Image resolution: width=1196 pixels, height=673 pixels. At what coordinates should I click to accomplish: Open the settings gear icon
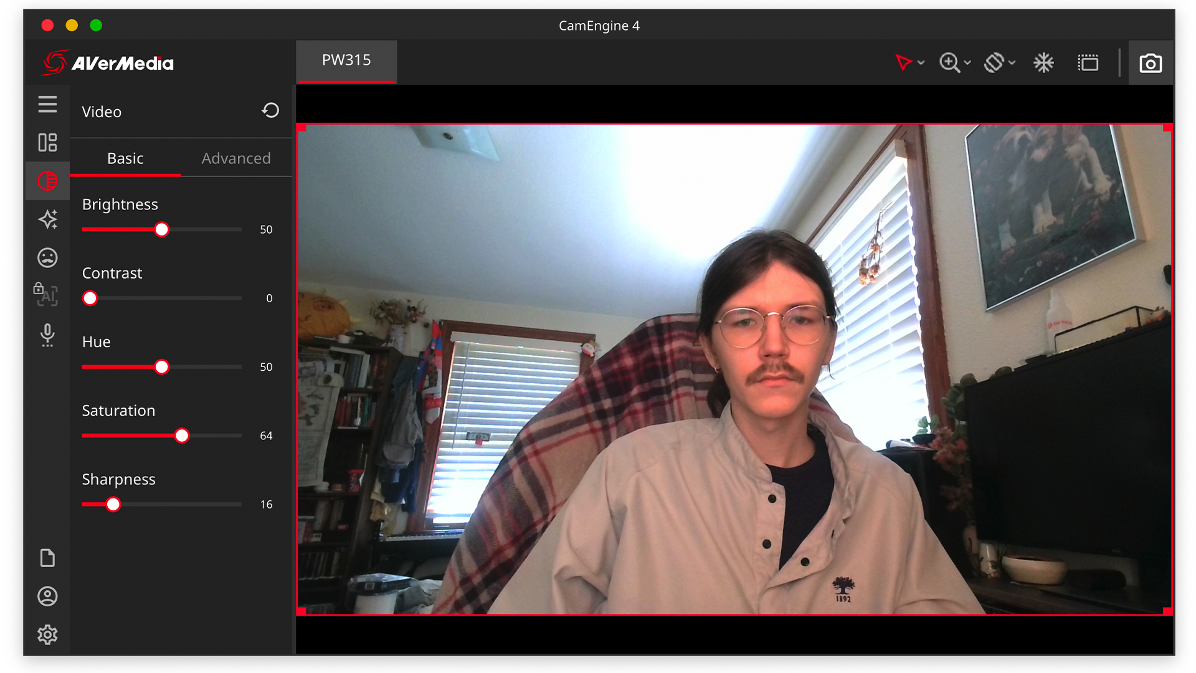pyautogui.click(x=47, y=634)
